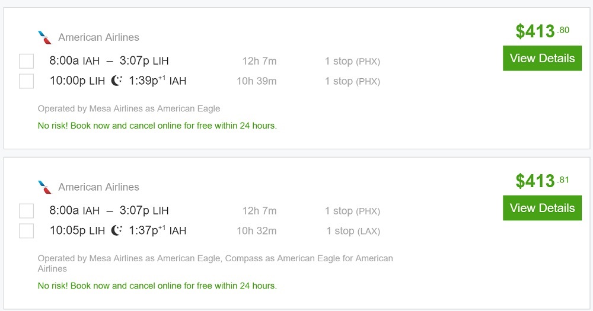Image resolution: width=593 pixels, height=311 pixels.
Task: Click the free cancellation notice on the $413.81 flight
Action: click(x=157, y=286)
